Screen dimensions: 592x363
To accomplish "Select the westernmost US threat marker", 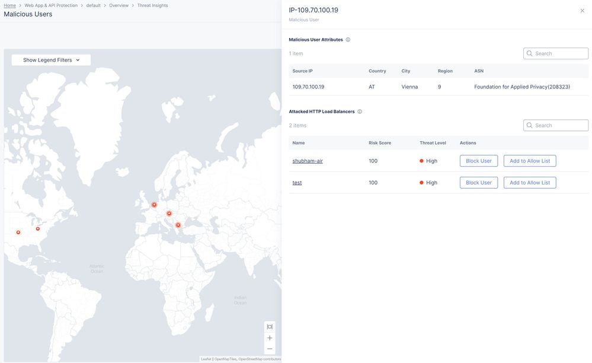I will [x=18, y=233].
